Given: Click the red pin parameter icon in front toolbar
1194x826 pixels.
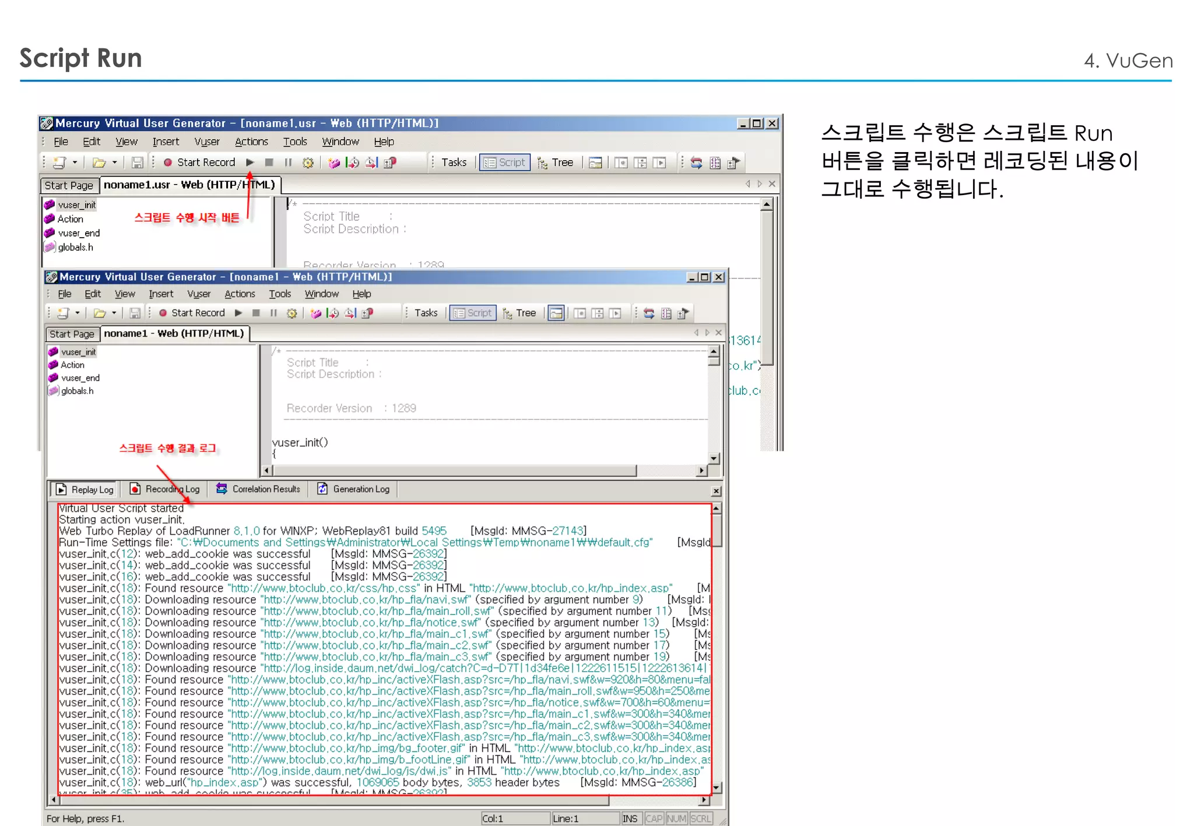Looking at the screenshot, I should click(367, 313).
